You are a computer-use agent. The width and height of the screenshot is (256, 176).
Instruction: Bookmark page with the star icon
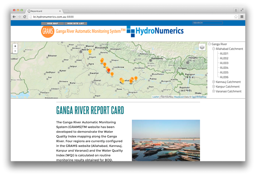pyautogui.click(x=236, y=17)
